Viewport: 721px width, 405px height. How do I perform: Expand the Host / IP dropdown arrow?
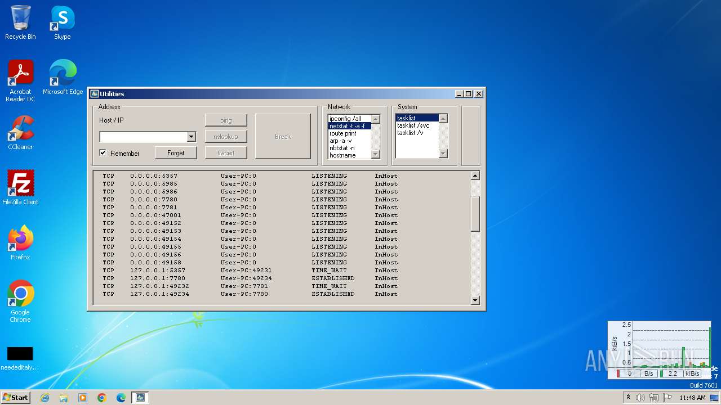pos(191,137)
